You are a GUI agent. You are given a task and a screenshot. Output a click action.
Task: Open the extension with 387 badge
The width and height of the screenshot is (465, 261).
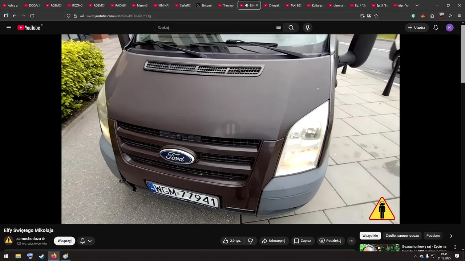[441, 15]
